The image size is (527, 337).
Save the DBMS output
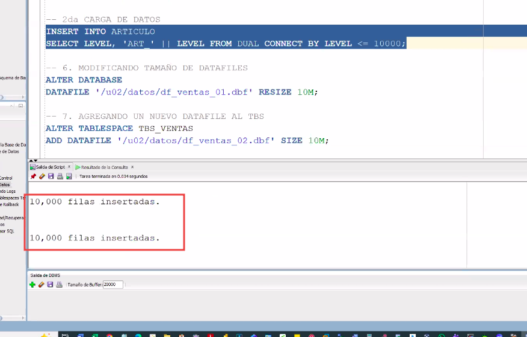click(x=51, y=285)
